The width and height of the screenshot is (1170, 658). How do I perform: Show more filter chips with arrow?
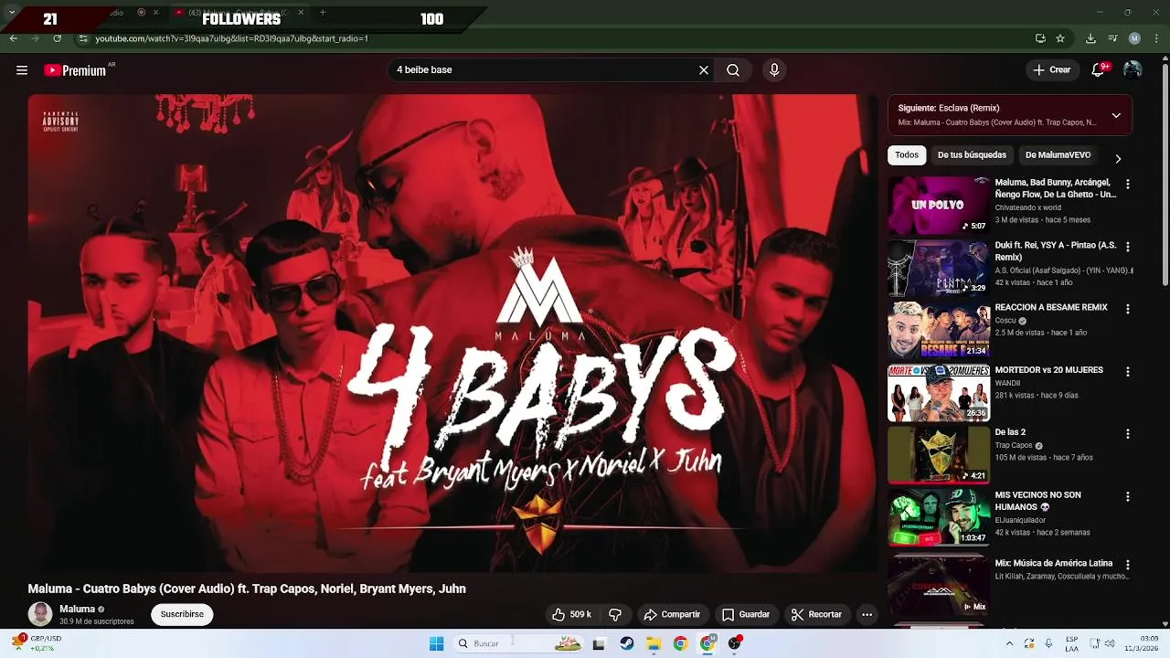pyautogui.click(x=1117, y=158)
